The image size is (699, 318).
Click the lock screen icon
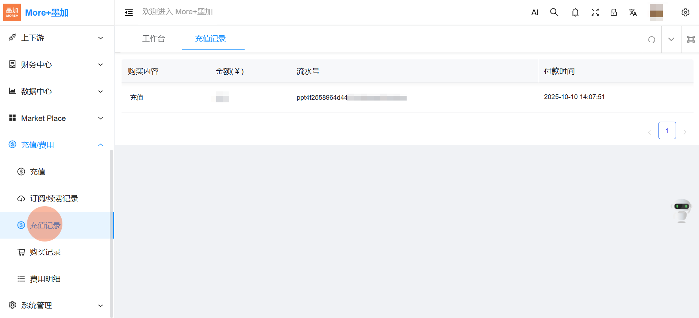(x=614, y=12)
